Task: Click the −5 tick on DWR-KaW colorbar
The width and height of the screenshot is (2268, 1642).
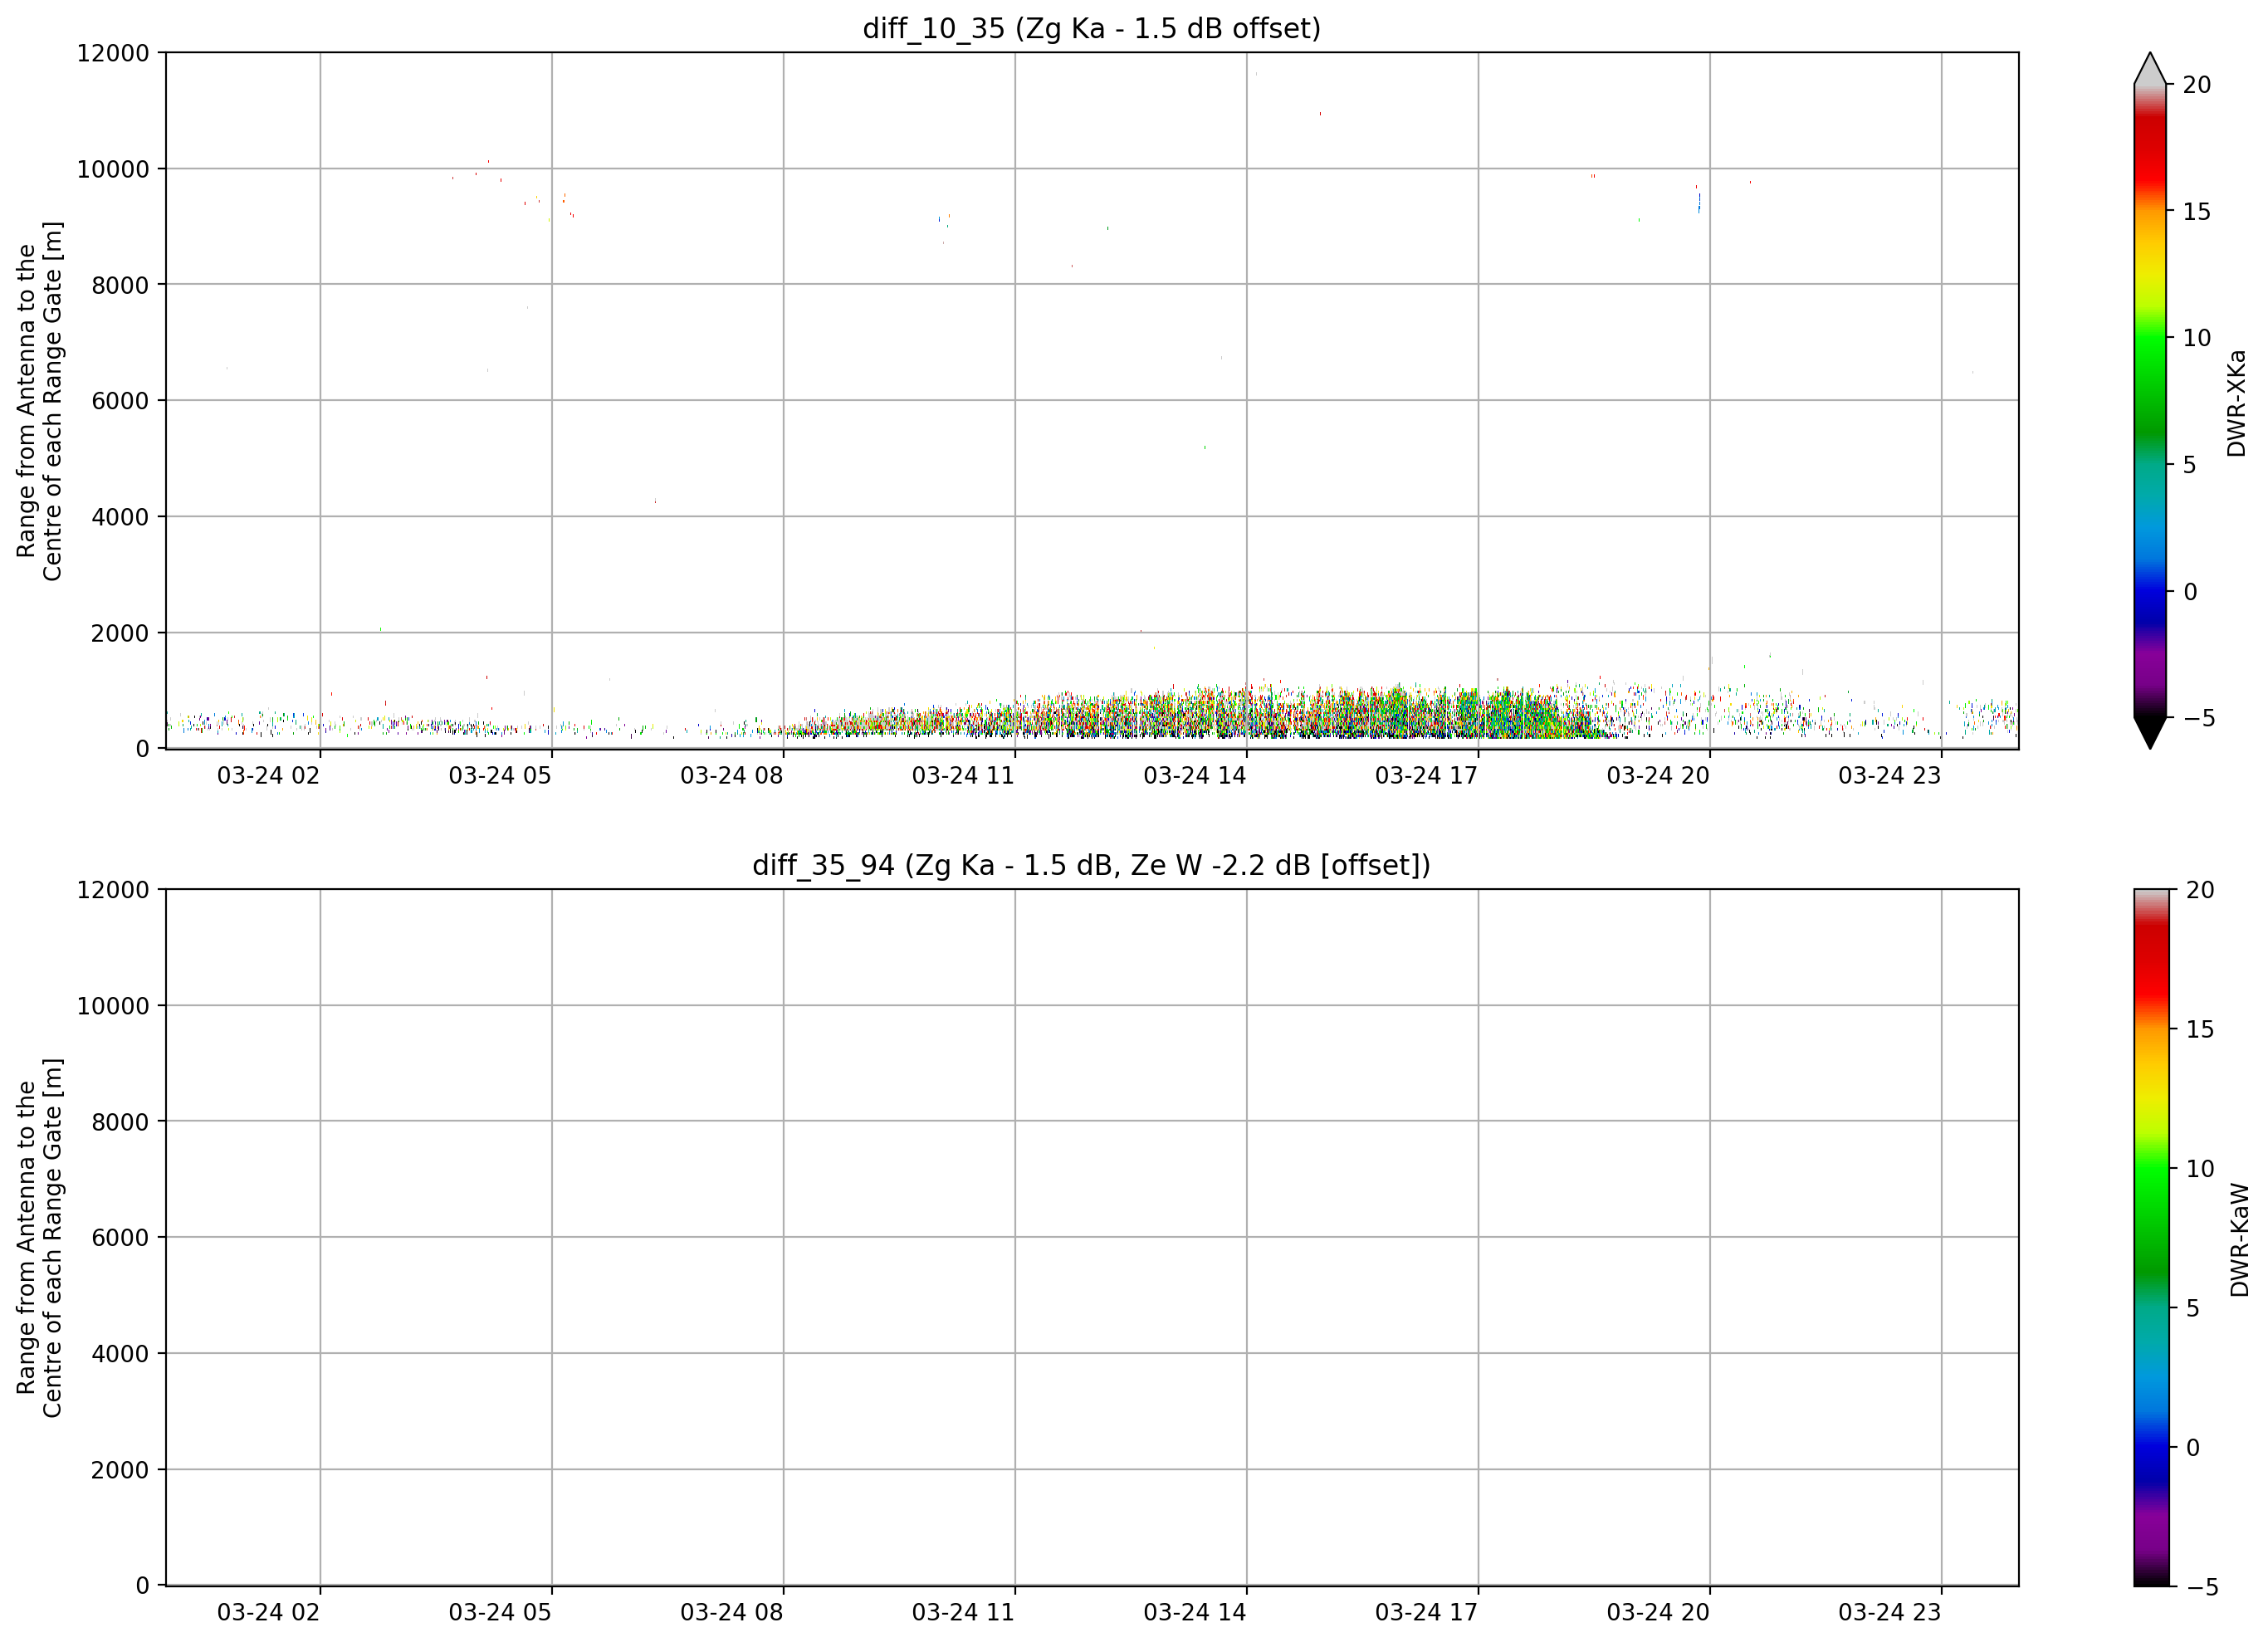Action: (x=2202, y=1587)
